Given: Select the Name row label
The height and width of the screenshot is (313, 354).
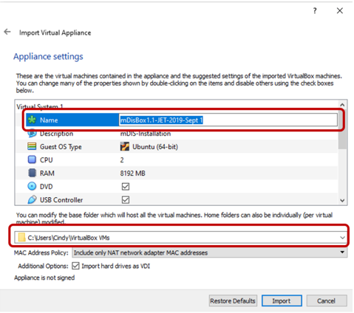Looking at the screenshot, I should [x=49, y=120].
